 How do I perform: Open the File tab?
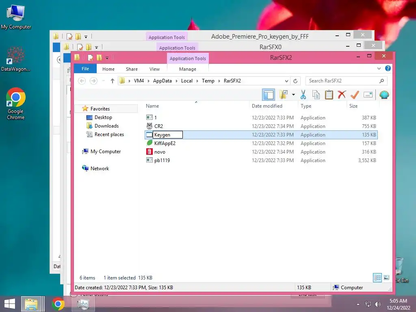(85, 69)
